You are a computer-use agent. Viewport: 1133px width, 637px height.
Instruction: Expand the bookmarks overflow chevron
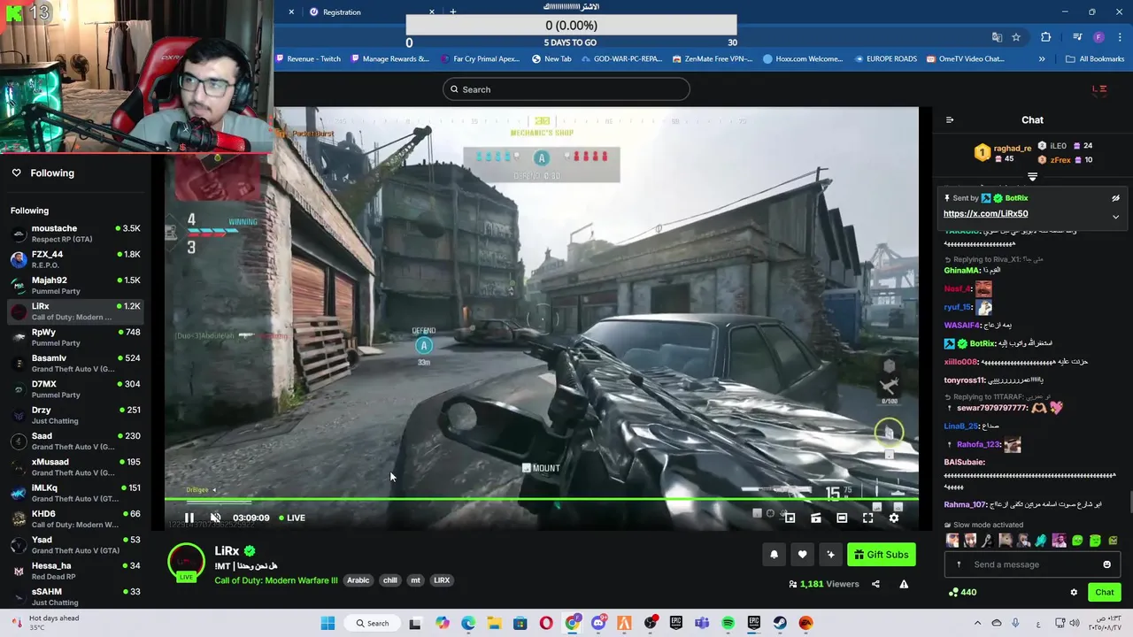[1042, 59]
